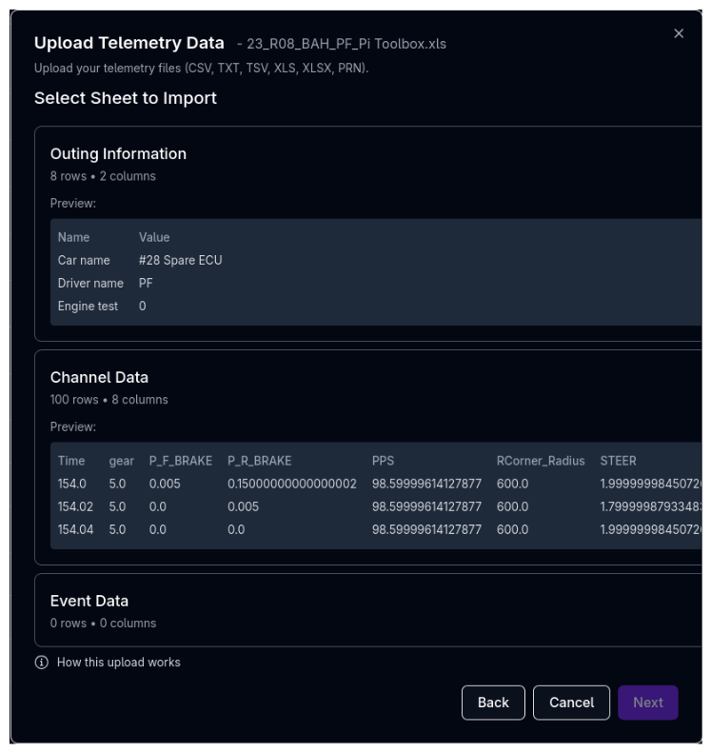Click the info icon beside upload help

pyautogui.click(x=41, y=663)
